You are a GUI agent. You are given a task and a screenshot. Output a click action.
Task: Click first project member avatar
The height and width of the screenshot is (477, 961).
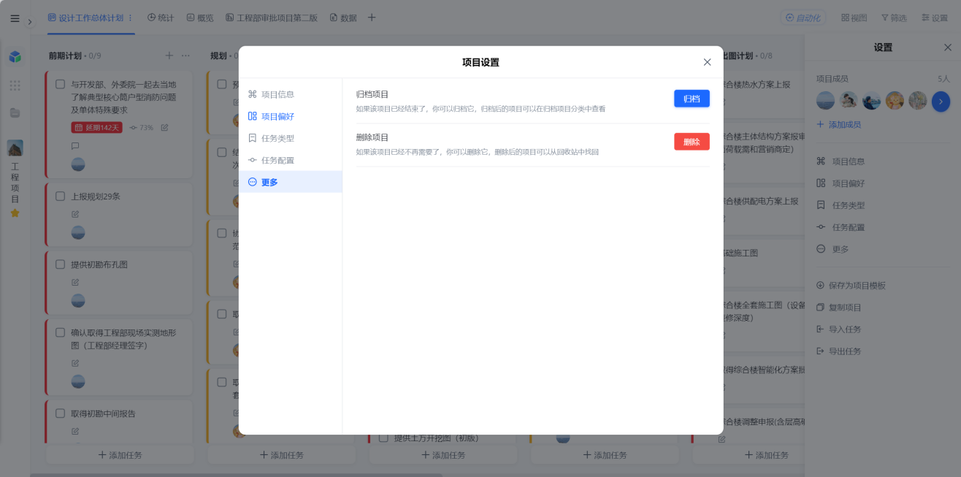[825, 101]
